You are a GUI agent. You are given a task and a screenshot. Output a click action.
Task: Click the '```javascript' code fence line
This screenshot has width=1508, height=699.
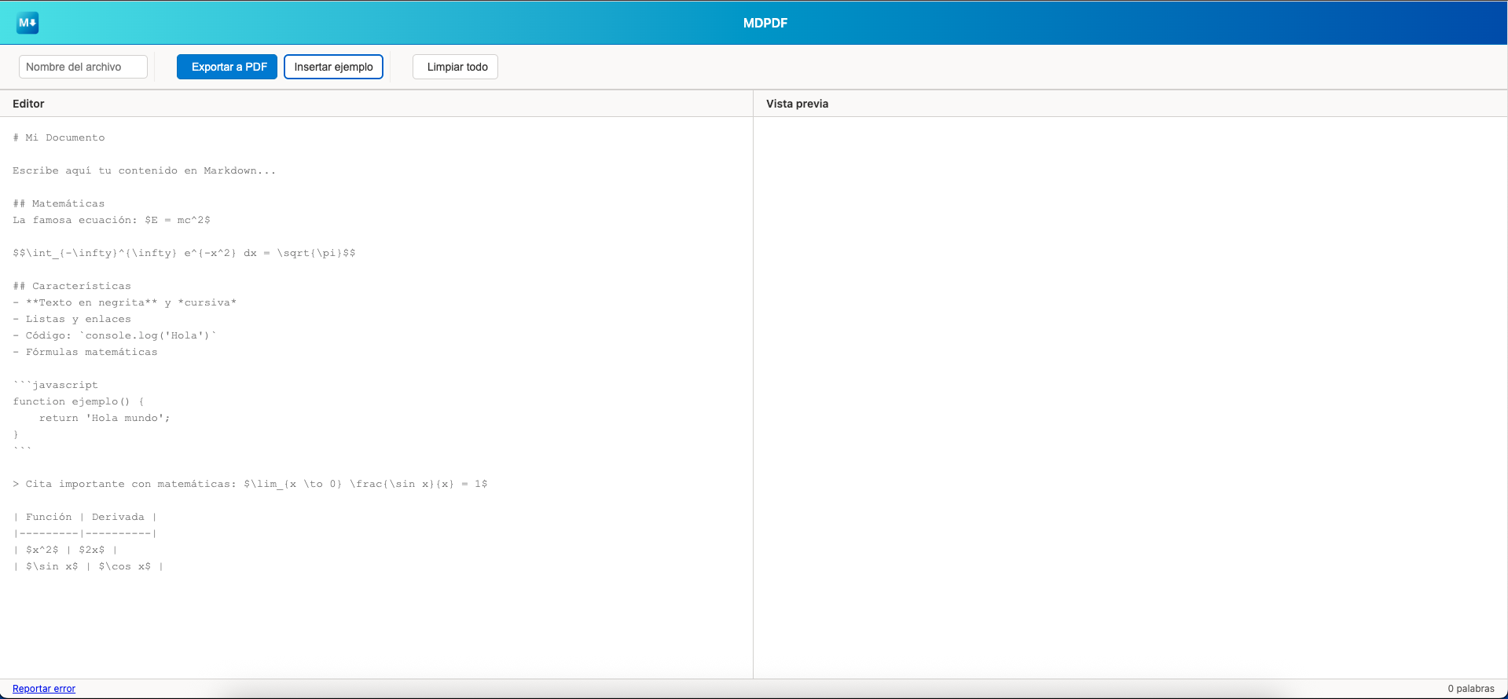(56, 385)
